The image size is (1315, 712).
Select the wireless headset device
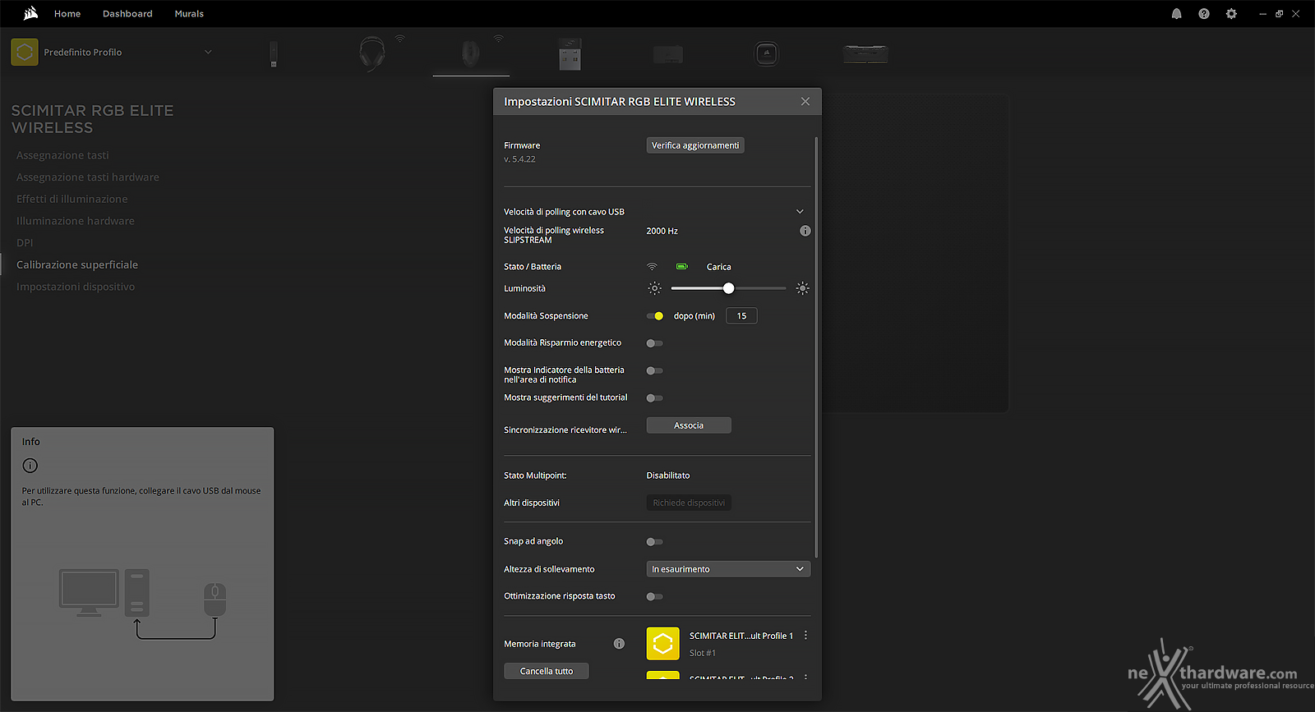click(x=372, y=53)
